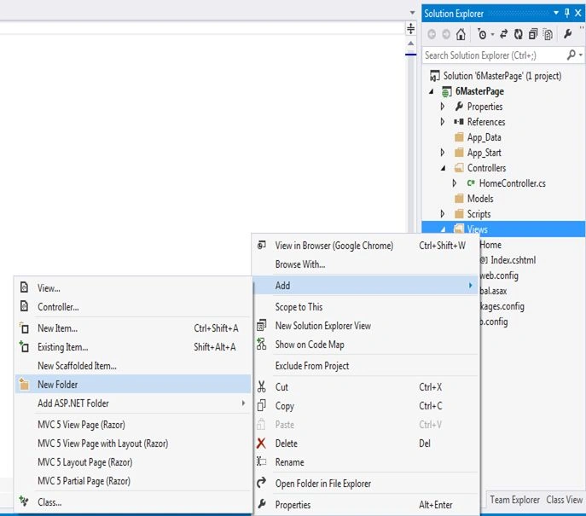Expand the HomeController.cs node

pos(455,183)
